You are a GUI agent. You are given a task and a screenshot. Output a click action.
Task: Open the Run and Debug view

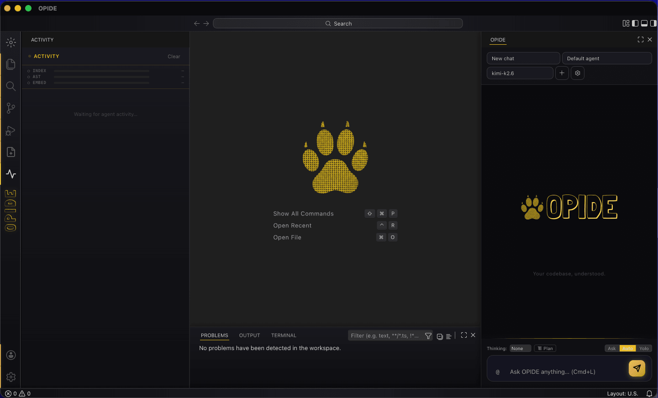(11, 131)
